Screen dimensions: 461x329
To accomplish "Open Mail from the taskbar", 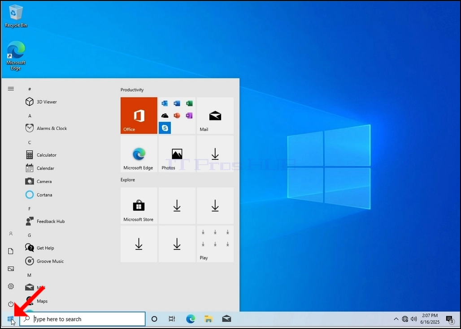I will click(226, 319).
